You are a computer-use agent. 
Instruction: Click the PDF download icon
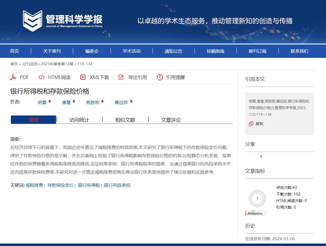click(13, 77)
